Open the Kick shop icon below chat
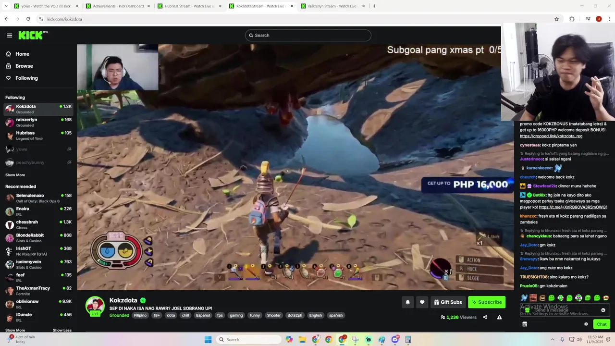 click(525, 324)
